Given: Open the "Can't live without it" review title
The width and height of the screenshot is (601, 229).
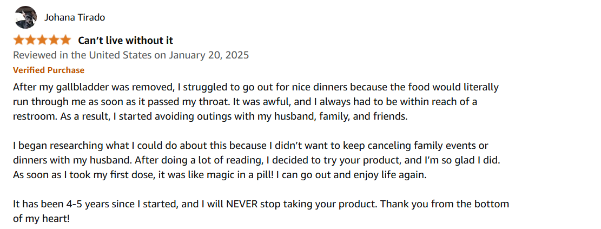Looking at the screenshot, I should coord(126,40).
